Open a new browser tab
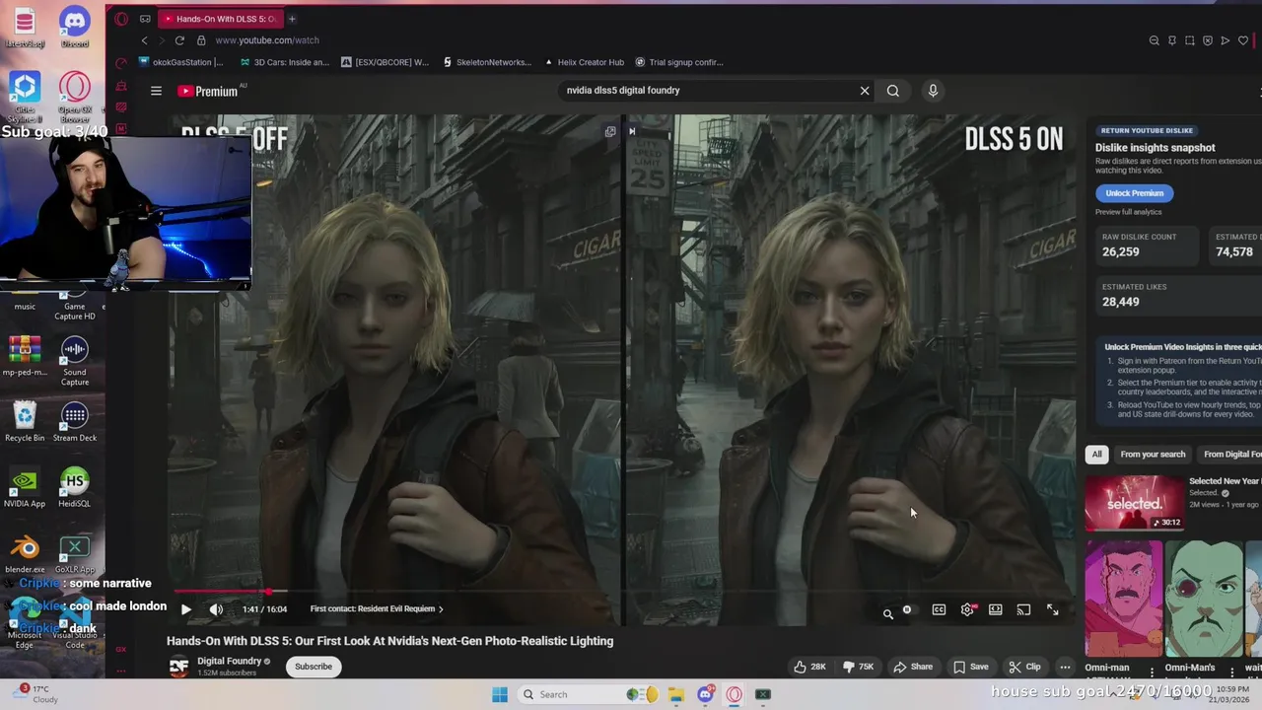Screen dimensions: 1262x710 tap(292, 19)
